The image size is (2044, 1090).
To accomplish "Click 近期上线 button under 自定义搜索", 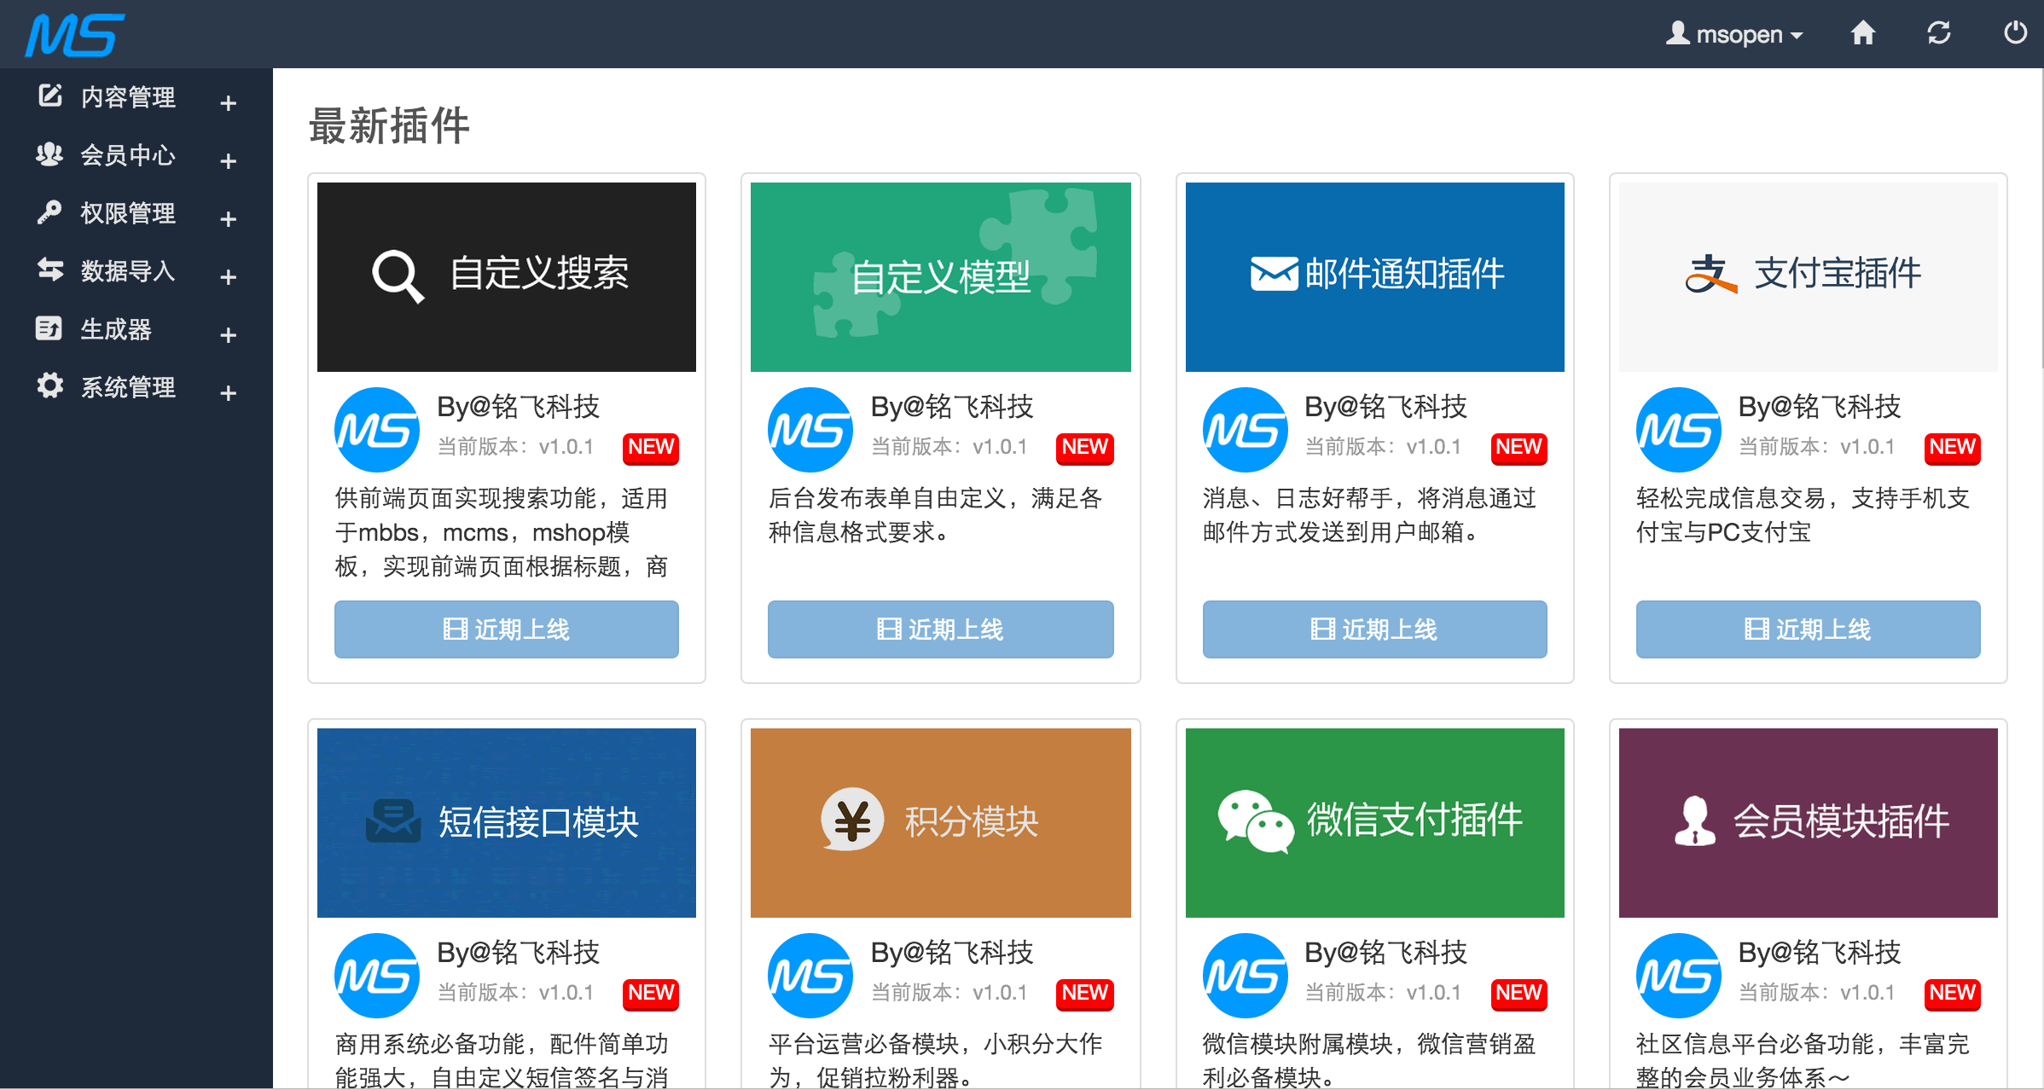I will point(506,629).
